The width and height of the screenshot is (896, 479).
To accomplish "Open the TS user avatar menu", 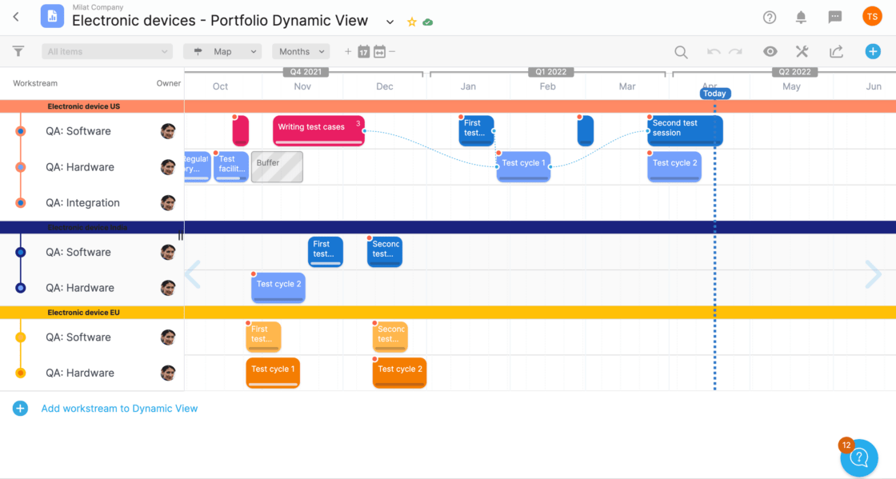I will tap(871, 16).
